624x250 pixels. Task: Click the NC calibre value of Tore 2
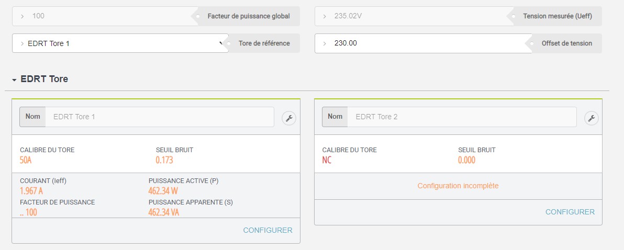tap(327, 160)
